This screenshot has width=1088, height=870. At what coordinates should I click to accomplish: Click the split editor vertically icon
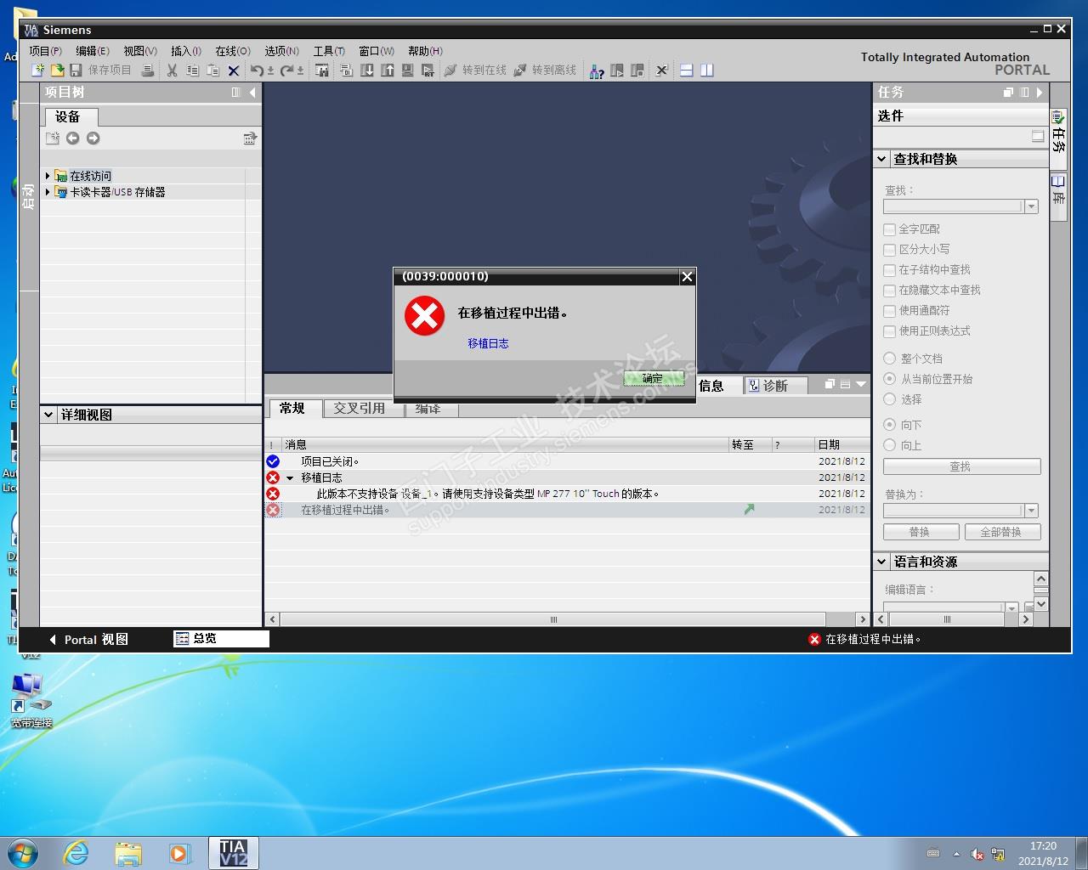click(707, 71)
